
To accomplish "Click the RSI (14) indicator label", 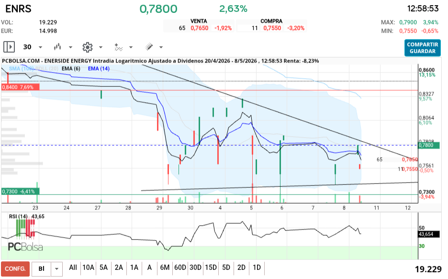I will pyautogui.click(x=18, y=216).
